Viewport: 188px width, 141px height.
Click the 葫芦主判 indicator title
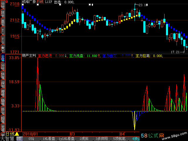point(29,56)
